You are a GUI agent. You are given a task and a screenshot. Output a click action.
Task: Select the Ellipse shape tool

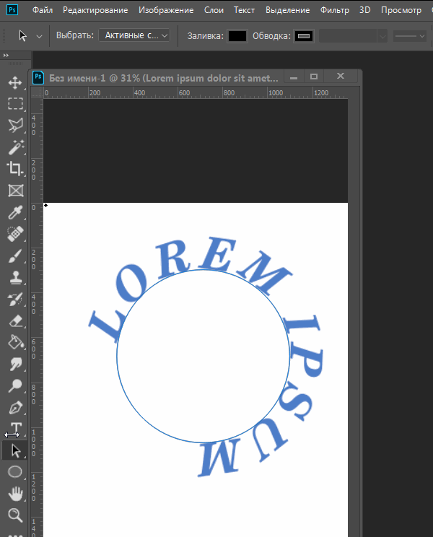[x=15, y=471]
